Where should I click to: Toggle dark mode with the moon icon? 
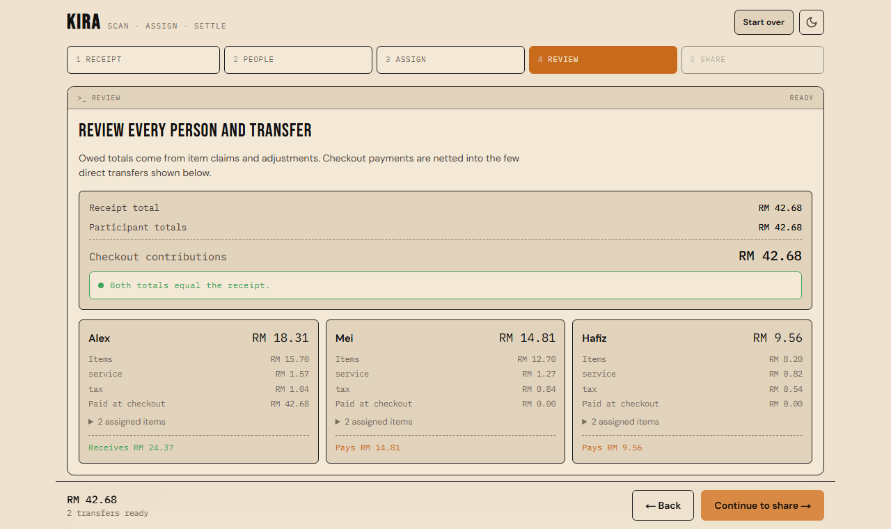(812, 22)
